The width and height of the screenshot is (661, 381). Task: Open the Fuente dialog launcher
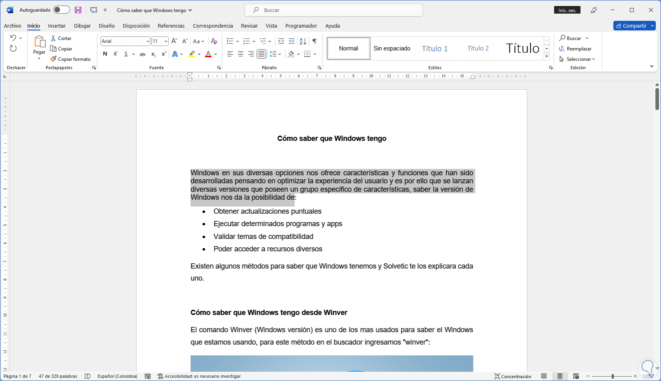tap(219, 68)
